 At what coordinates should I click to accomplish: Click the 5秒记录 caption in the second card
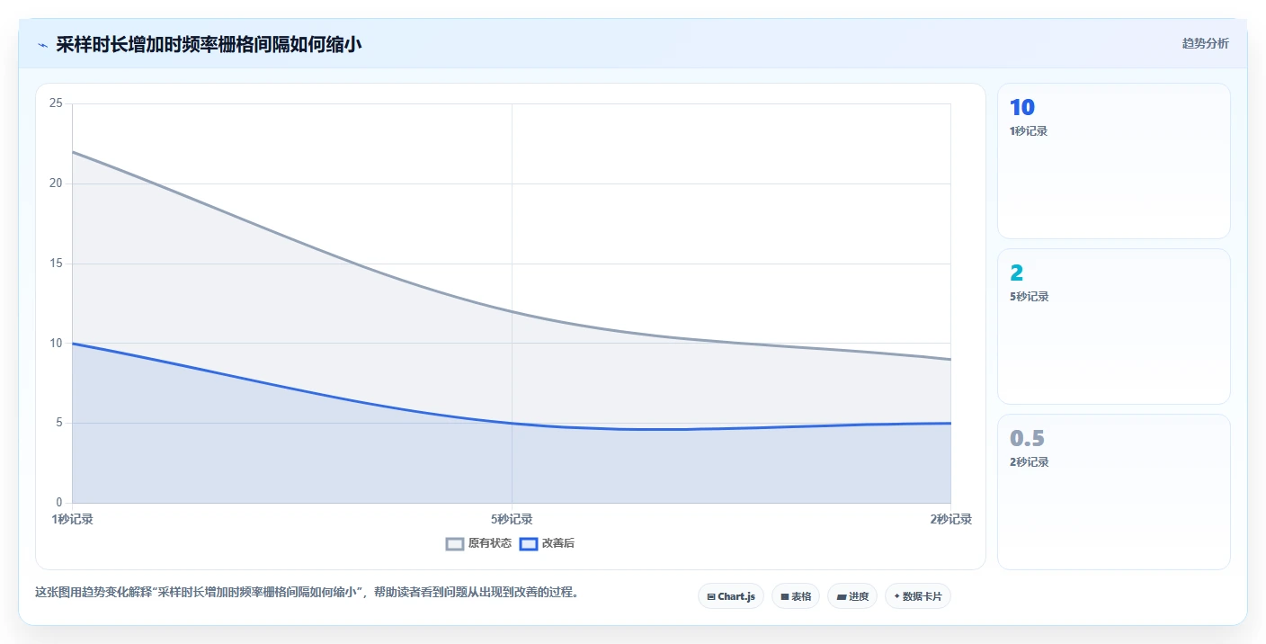pyautogui.click(x=1029, y=297)
